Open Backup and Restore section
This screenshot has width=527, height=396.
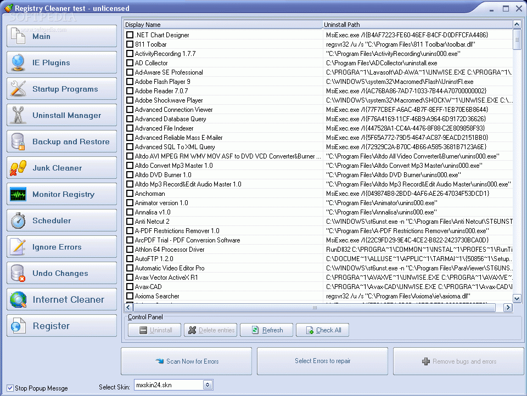(x=62, y=142)
